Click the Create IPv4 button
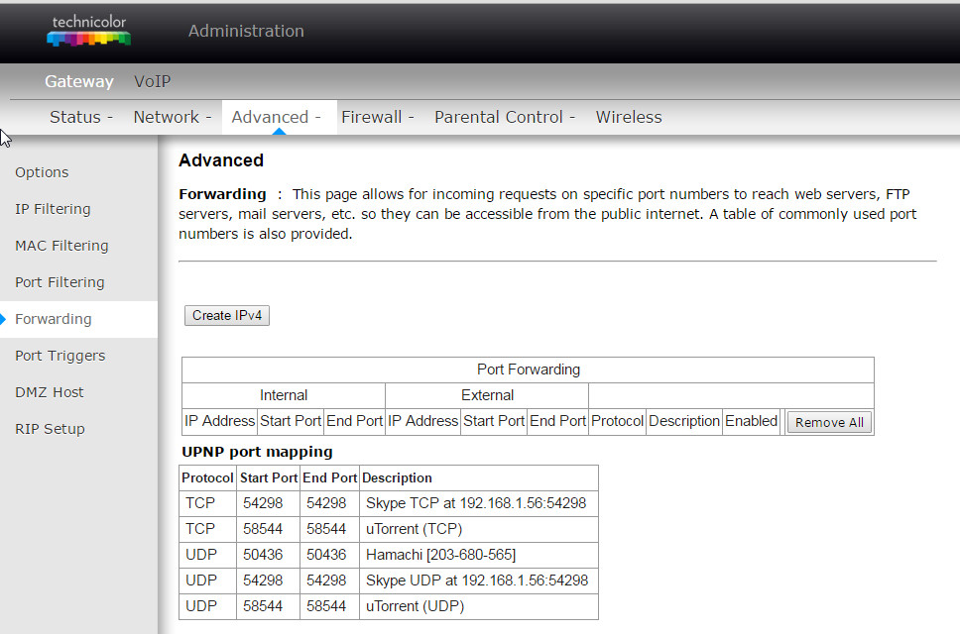The width and height of the screenshot is (960, 634). click(227, 315)
